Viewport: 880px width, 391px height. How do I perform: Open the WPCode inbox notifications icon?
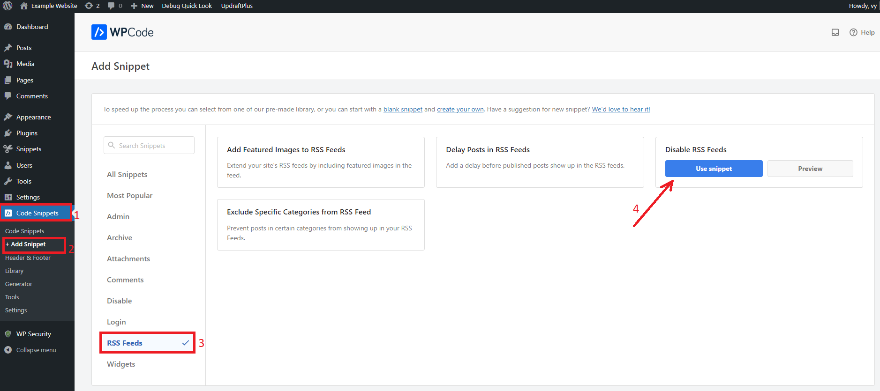click(x=835, y=32)
